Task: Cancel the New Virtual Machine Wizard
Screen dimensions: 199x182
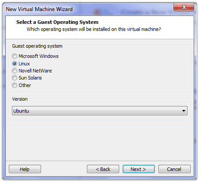Action: click(174, 169)
